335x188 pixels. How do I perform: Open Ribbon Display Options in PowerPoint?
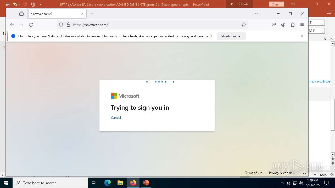pos(293,4)
